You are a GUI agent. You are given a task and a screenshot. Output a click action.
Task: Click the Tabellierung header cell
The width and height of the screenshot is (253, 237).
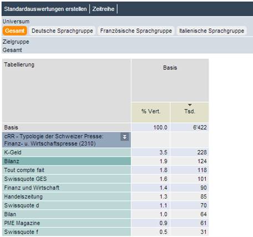pyautogui.click(x=67, y=90)
